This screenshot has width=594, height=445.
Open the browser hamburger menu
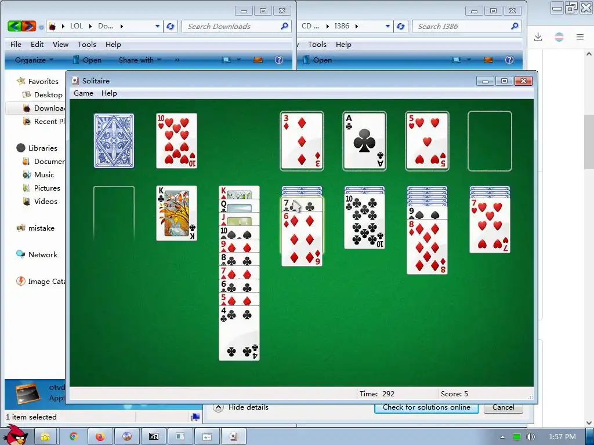(x=580, y=37)
